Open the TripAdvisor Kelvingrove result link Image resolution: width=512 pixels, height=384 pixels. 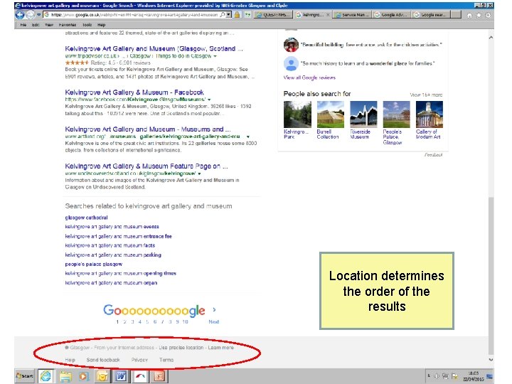point(154,48)
